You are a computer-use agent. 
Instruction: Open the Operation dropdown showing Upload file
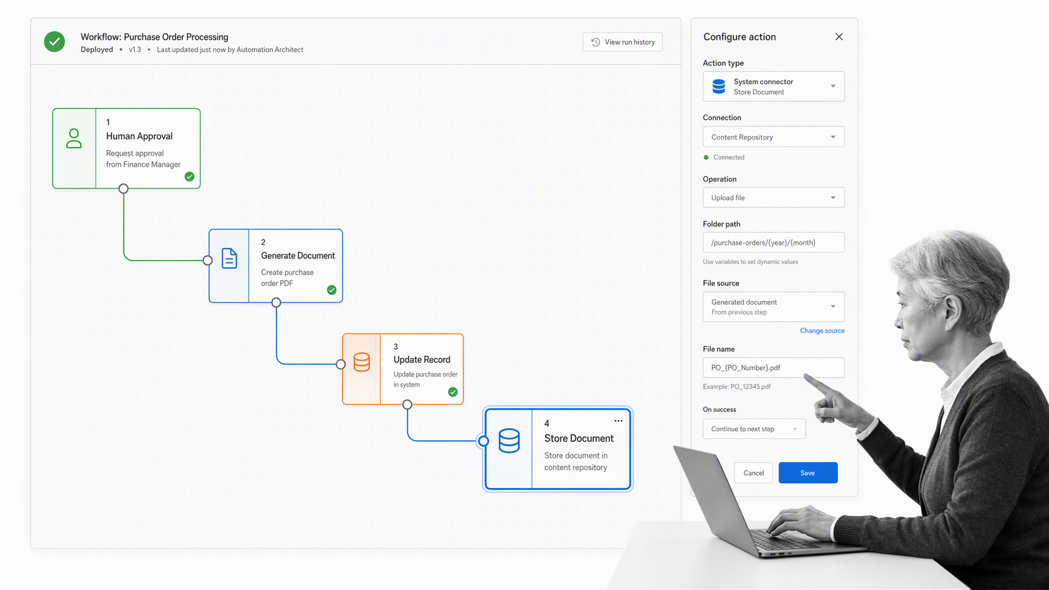tap(773, 198)
